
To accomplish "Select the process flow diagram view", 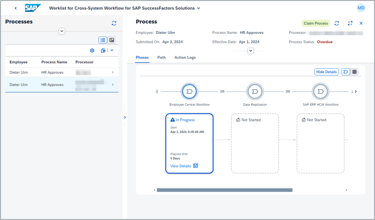I will tap(346, 72).
